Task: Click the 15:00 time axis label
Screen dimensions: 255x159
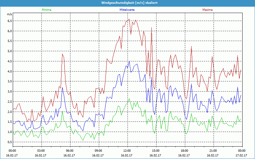Action: coord(156,151)
